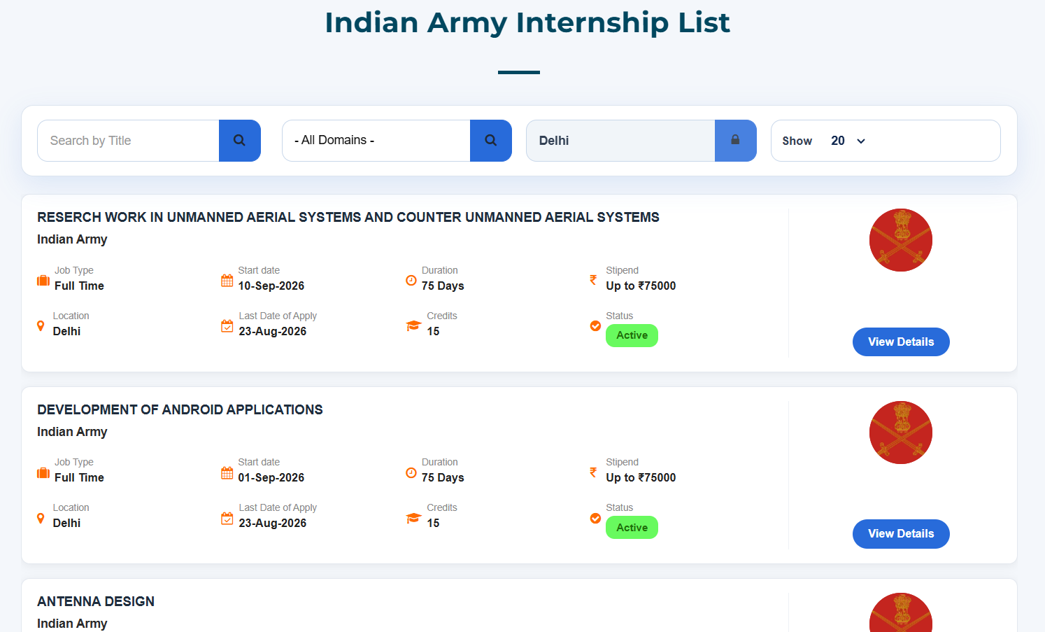Click Indian Army emblem in Unmanned Aerial Systems card
Viewport: 1045px width, 632px height.
tap(901, 240)
